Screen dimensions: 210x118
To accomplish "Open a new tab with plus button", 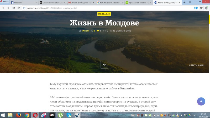I will coord(184,2).
